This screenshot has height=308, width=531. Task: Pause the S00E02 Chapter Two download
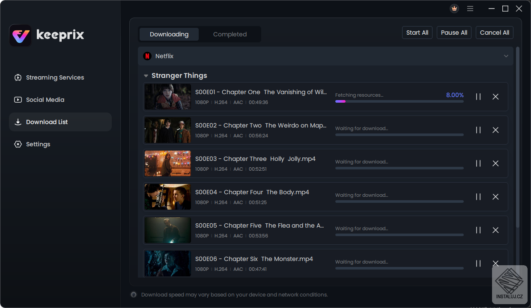point(478,130)
